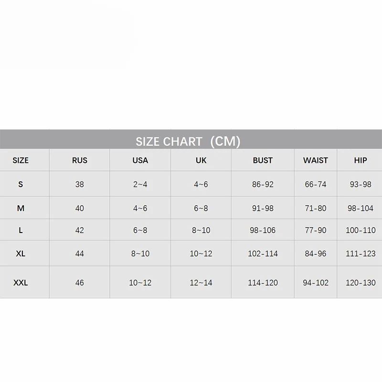Select the USA column header

pos(140,160)
